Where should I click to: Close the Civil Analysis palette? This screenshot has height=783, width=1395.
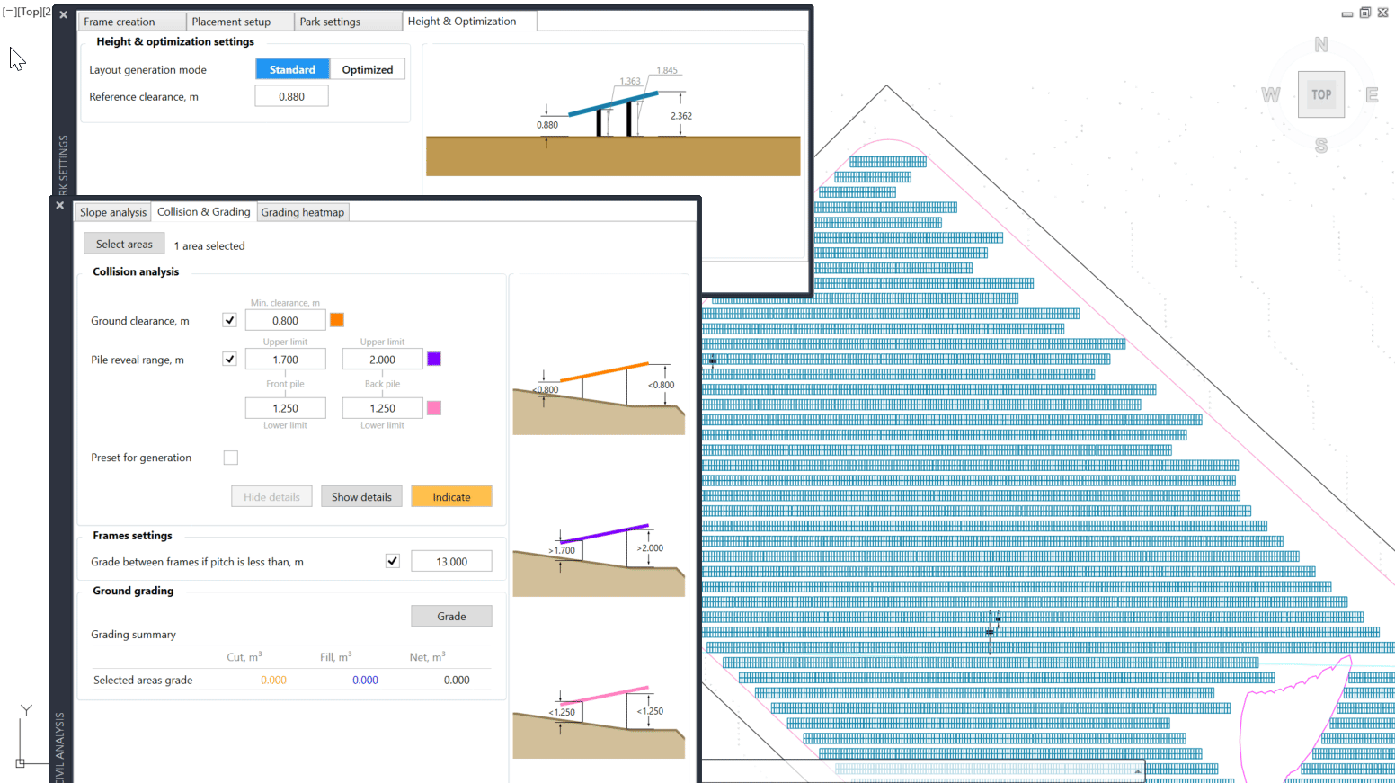[60, 205]
